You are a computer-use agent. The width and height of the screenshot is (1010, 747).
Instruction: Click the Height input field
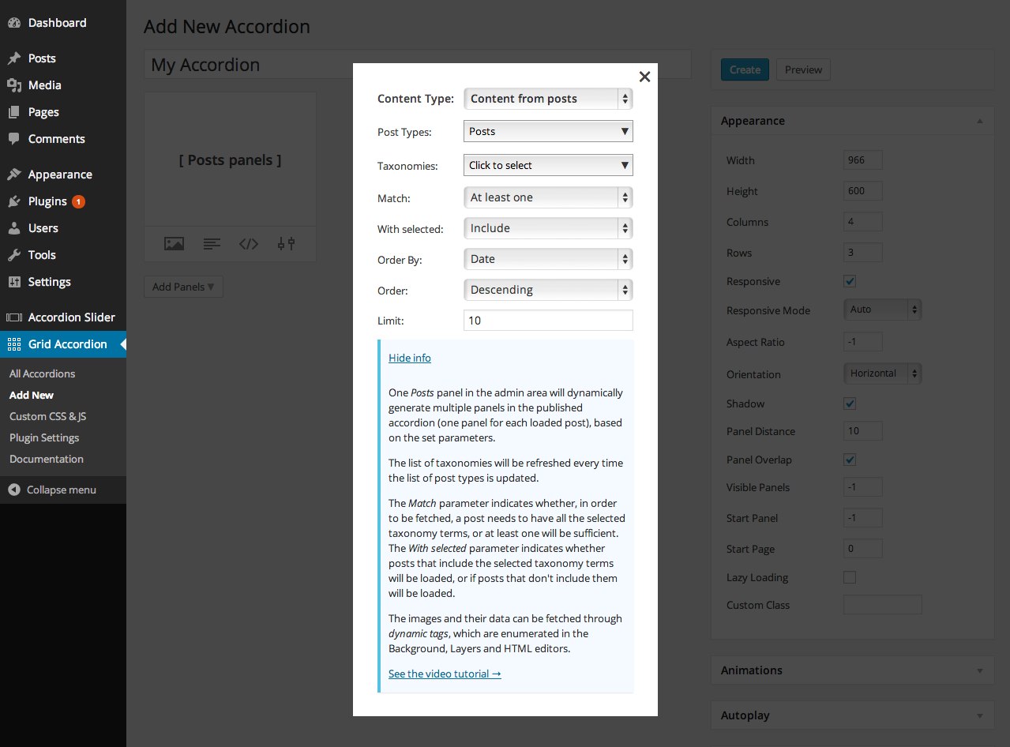pos(862,191)
